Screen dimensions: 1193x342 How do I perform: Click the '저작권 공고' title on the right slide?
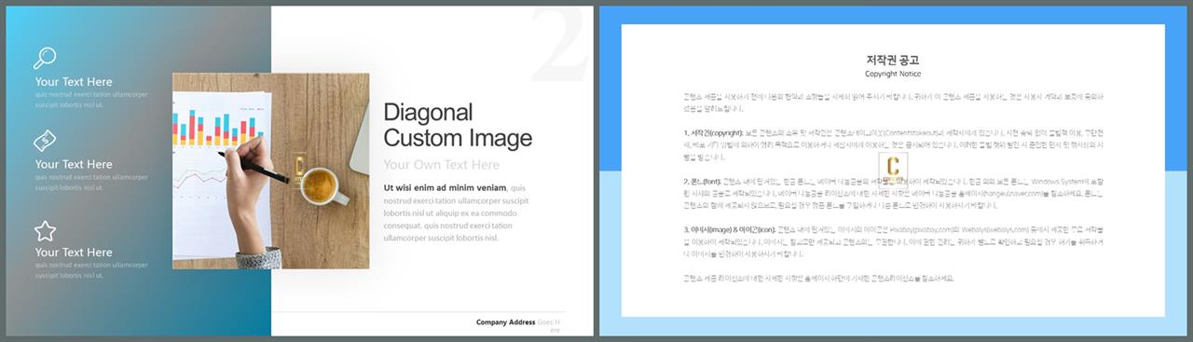pos(893,60)
